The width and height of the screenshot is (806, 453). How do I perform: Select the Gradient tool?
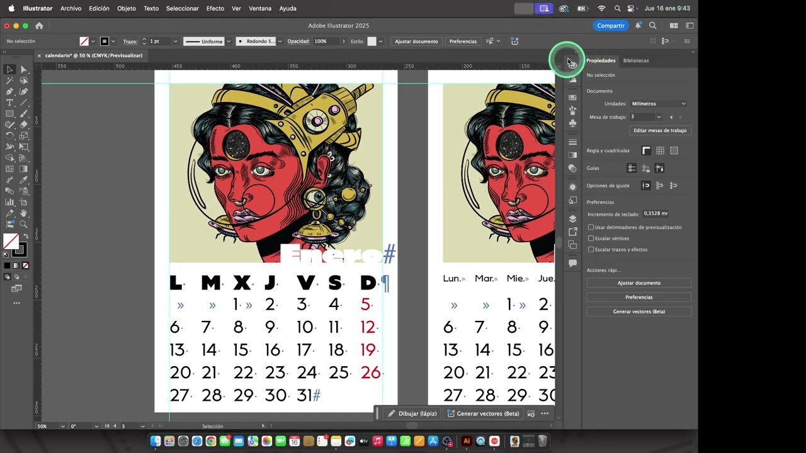[23, 169]
